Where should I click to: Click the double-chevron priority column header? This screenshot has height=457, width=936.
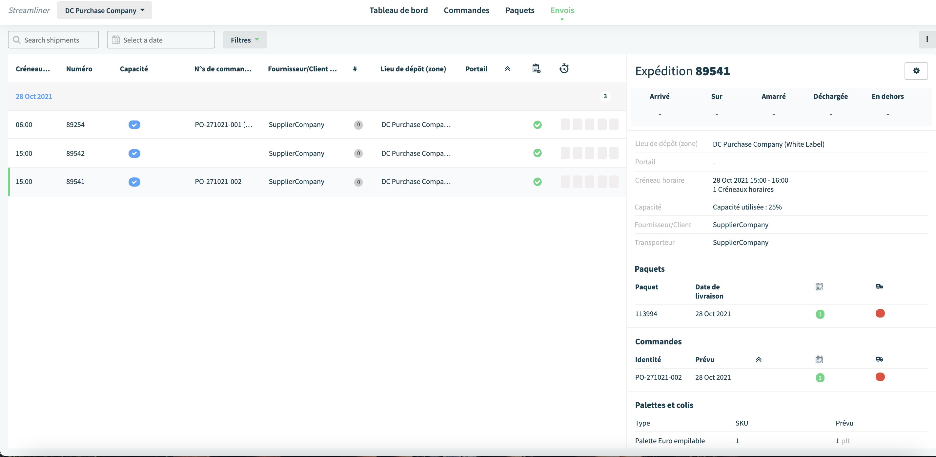[x=508, y=68]
